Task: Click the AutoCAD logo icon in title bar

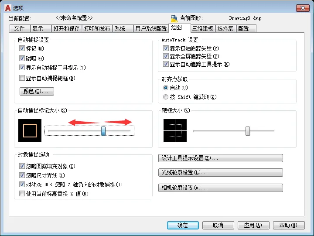Action: click(7, 8)
